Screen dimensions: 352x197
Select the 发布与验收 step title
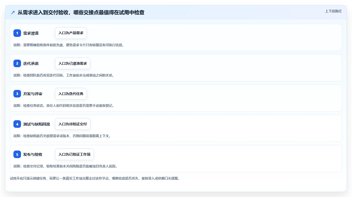pyautogui.click(x=33, y=154)
